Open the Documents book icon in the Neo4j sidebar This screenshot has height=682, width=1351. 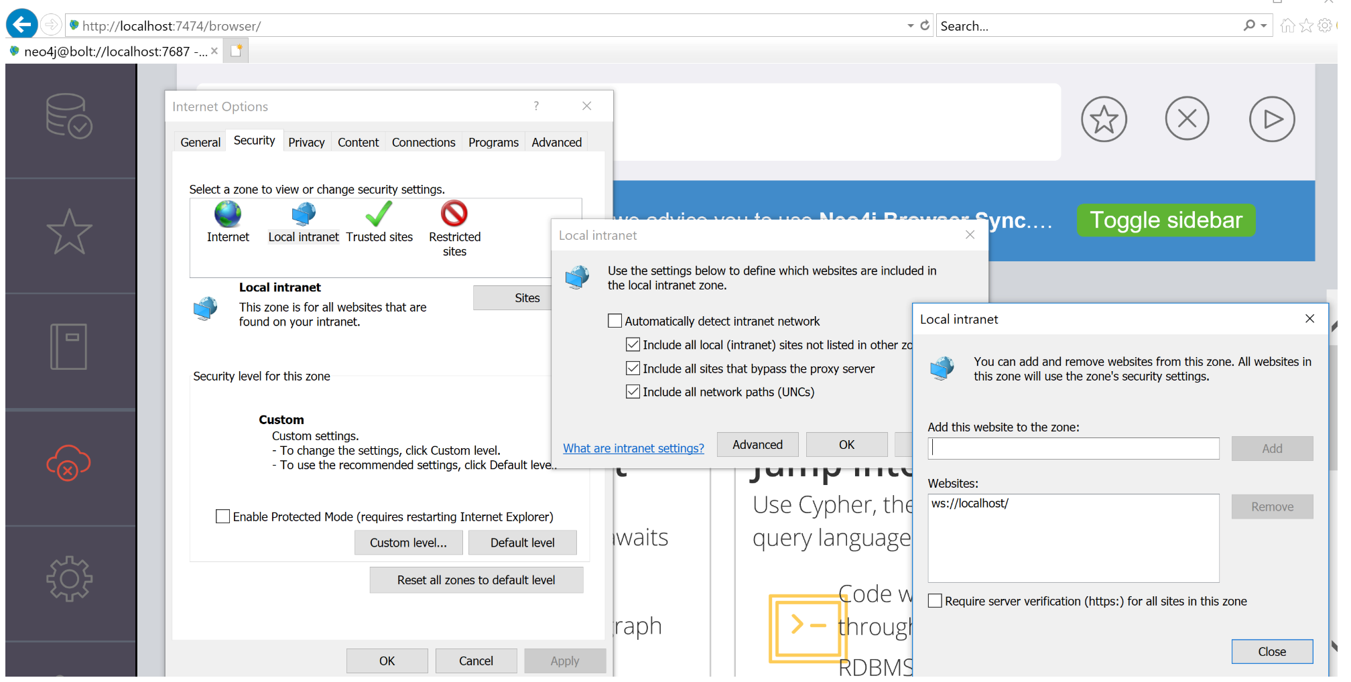(69, 346)
